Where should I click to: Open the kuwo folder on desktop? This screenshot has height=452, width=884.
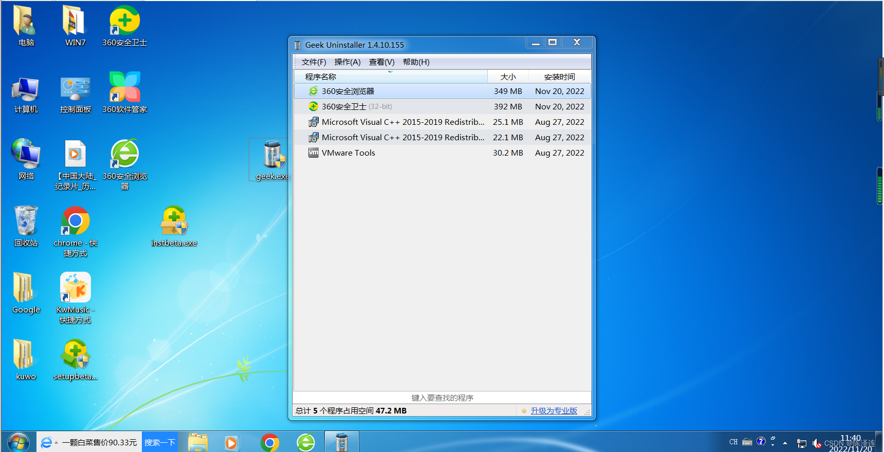click(26, 360)
